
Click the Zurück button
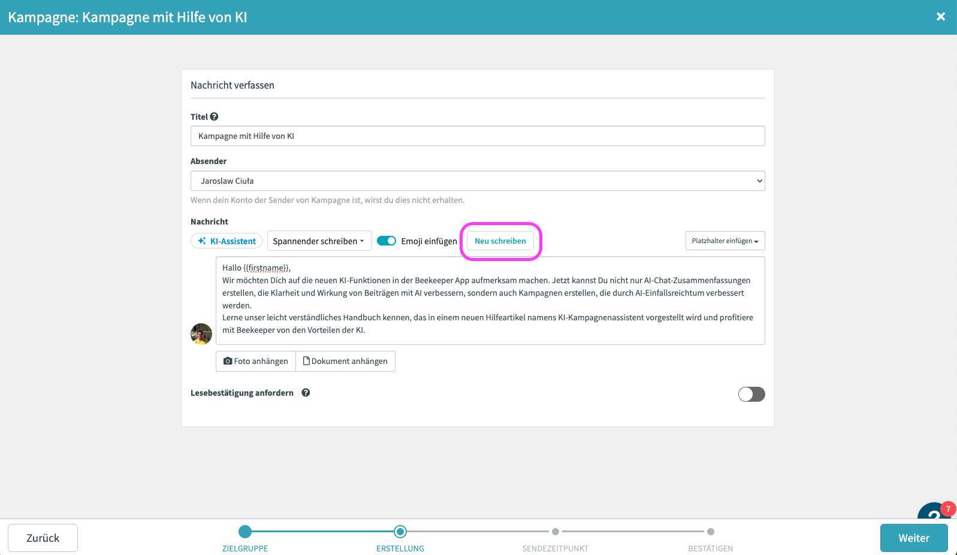click(x=43, y=538)
